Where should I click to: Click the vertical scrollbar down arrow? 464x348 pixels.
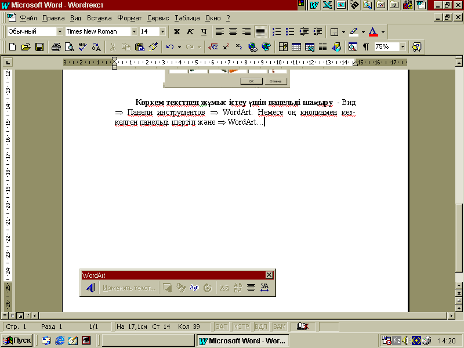coord(459,285)
